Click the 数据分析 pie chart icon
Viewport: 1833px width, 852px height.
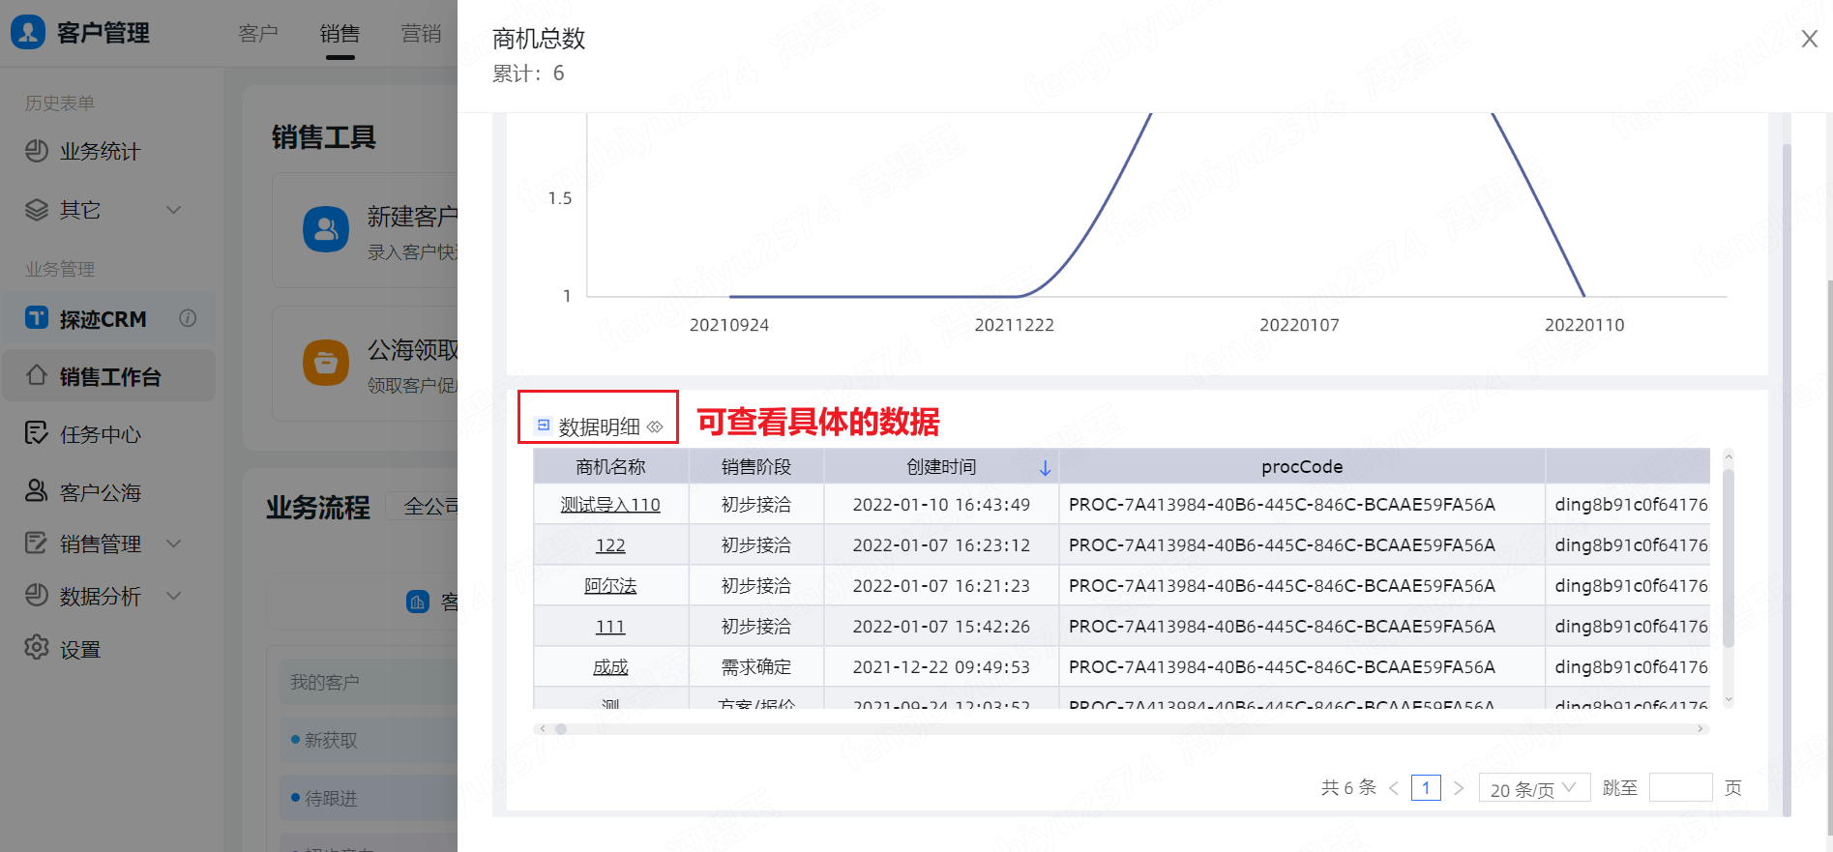tap(37, 596)
